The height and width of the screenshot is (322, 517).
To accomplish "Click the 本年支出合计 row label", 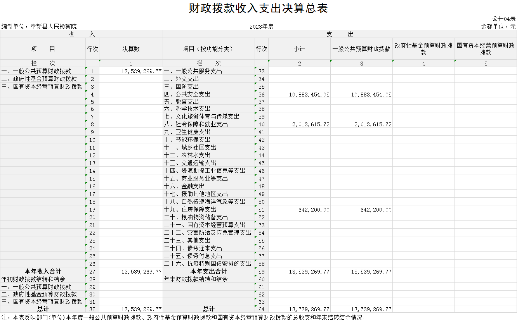I will (208, 272).
